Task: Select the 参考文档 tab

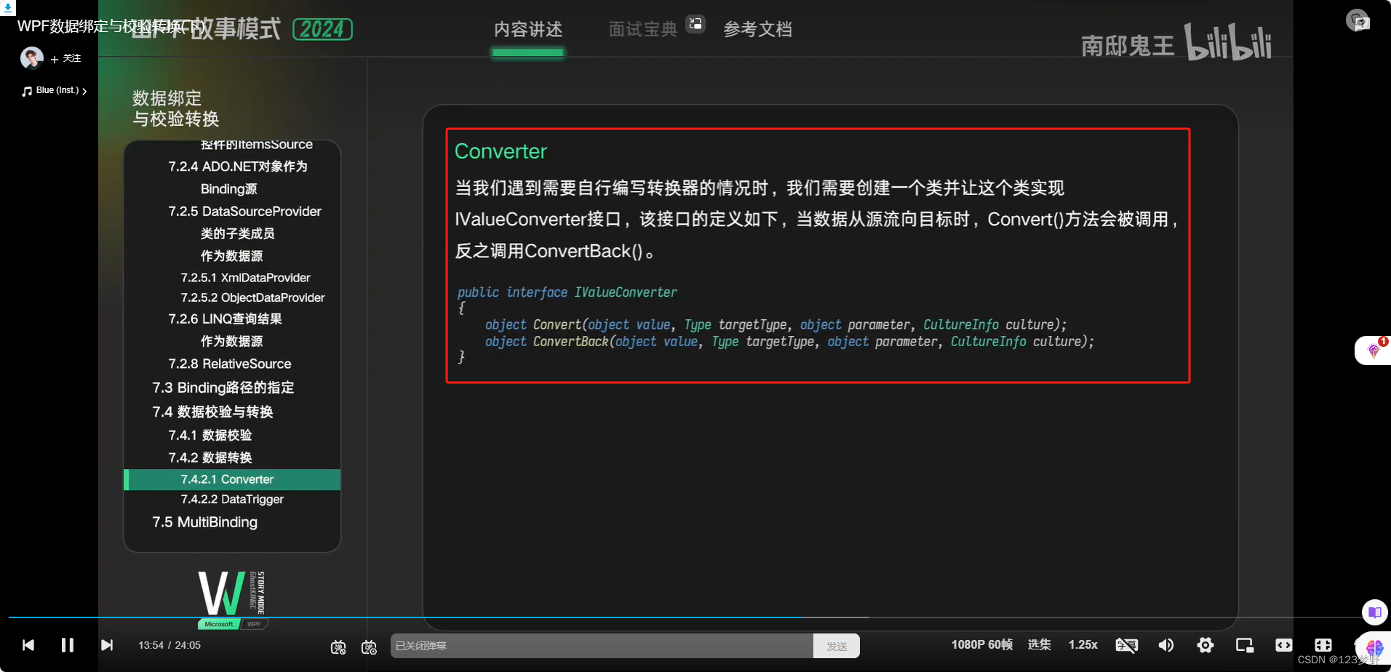Action: coord(758,30)
